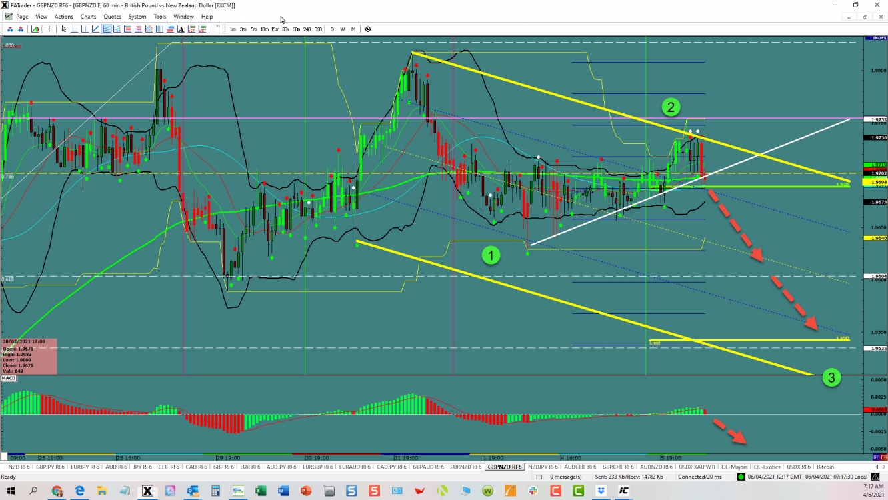
Task: Open File Explorer from taskbar
Action: click(x=103, y=491)
